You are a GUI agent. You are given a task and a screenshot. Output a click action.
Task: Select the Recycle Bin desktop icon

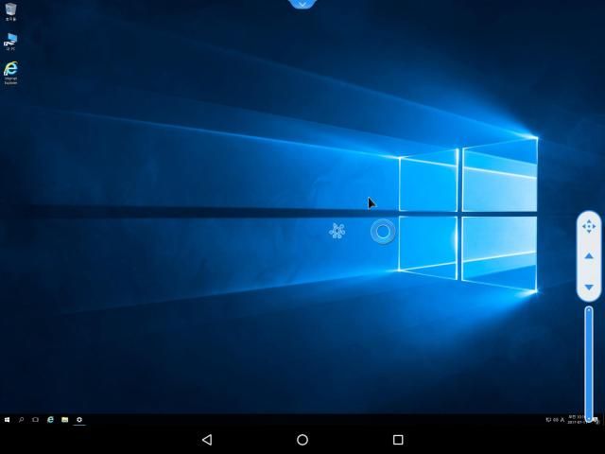pos(10,10)
